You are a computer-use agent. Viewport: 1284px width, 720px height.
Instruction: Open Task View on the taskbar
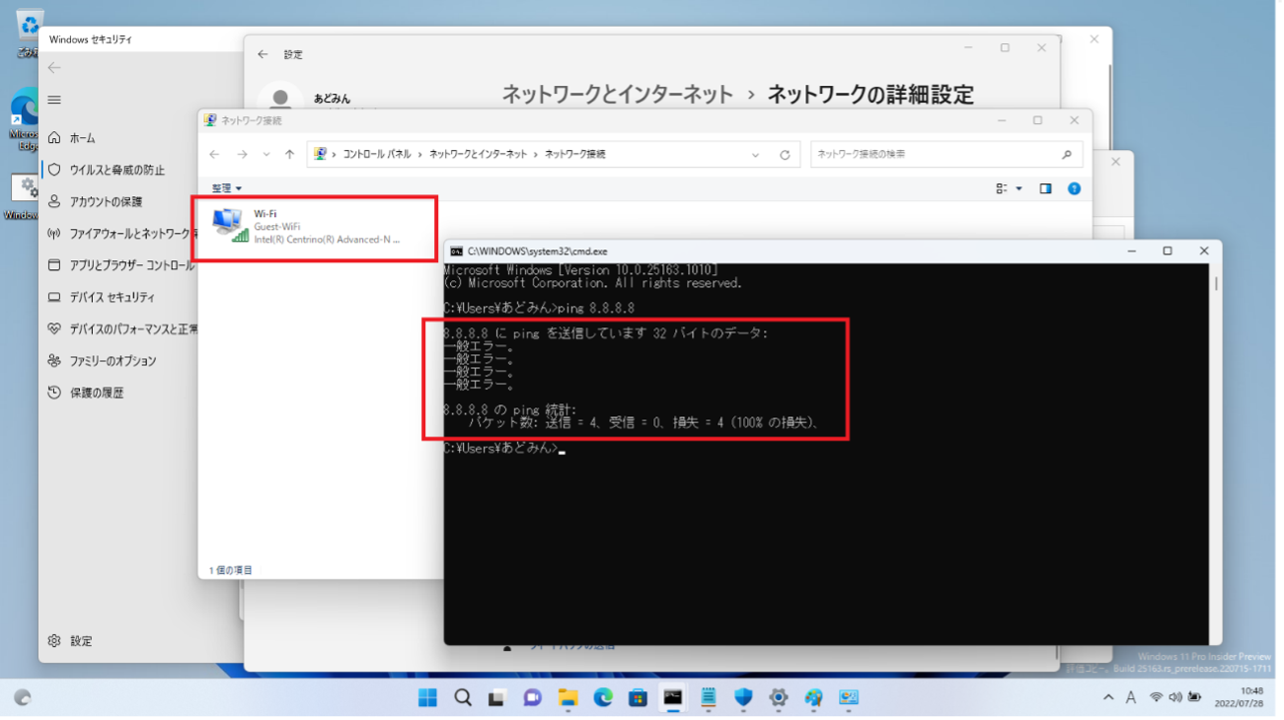(x=497, y=698)
